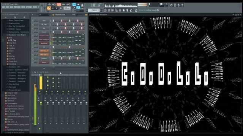
Task: Mute the BASS Step 1 channel LED
Action: pos(33,51)
